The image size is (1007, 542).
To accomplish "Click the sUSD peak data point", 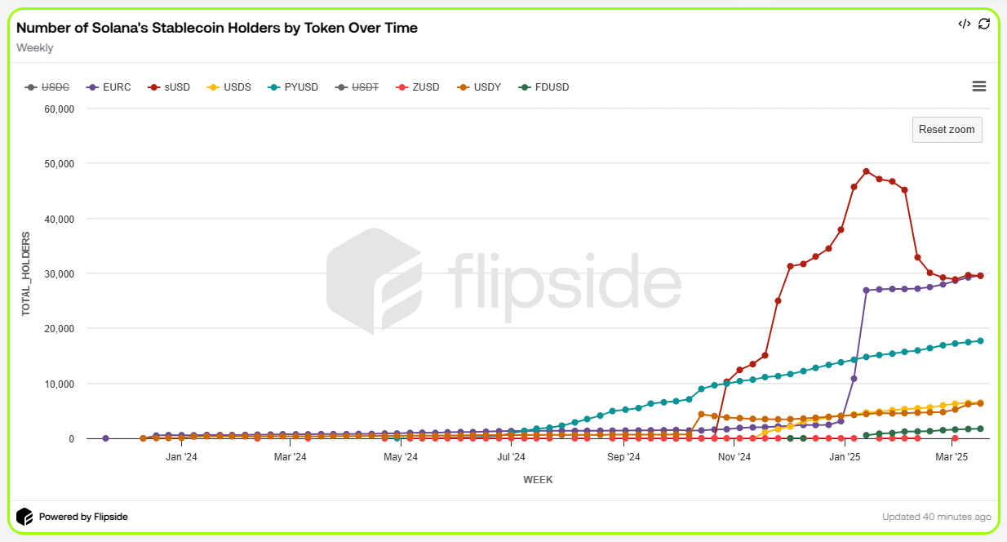I will (x=865, y=170).
